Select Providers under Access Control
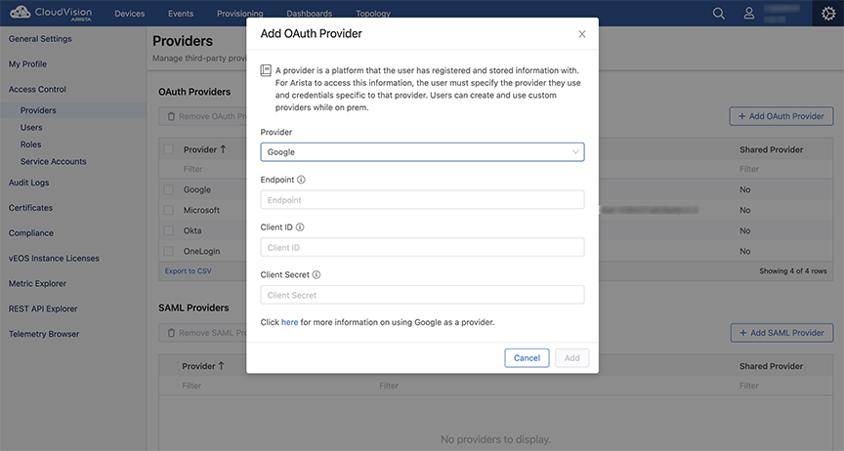Viewport: 844px width, 451px height. tap(38, 110)
